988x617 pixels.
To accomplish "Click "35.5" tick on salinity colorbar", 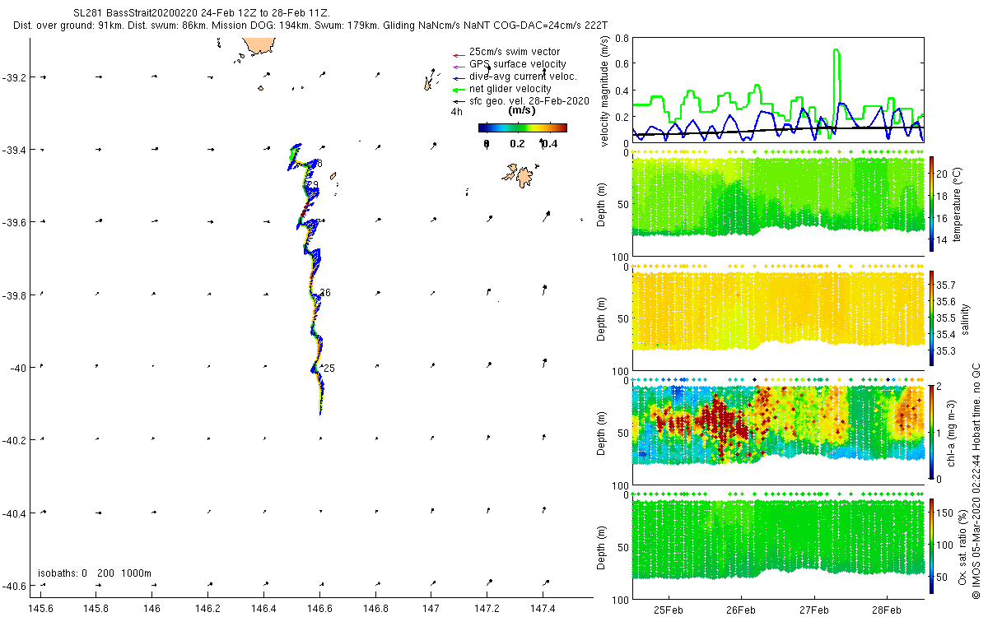I will tap(947, 318).
